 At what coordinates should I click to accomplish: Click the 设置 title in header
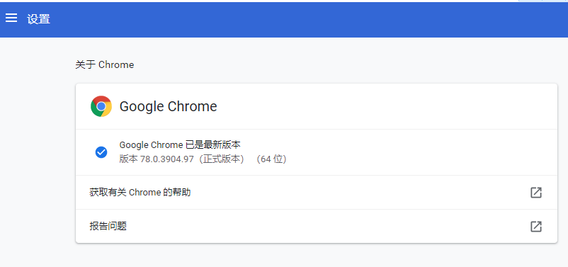[38, 19]
